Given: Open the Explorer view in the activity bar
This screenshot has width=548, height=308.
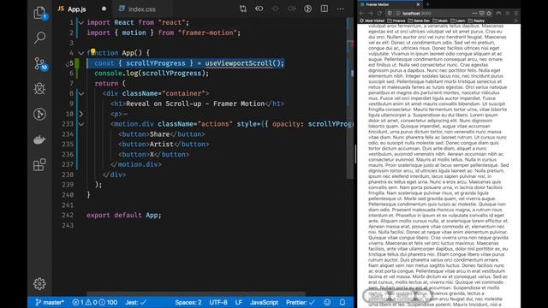Looking at the screenshot, I should pos(39,13).
